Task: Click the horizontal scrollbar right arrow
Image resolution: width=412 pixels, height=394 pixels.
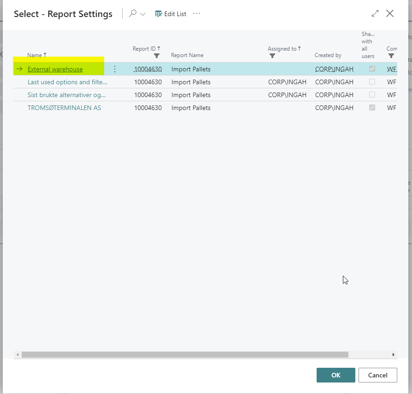Action: coord(394,355)
